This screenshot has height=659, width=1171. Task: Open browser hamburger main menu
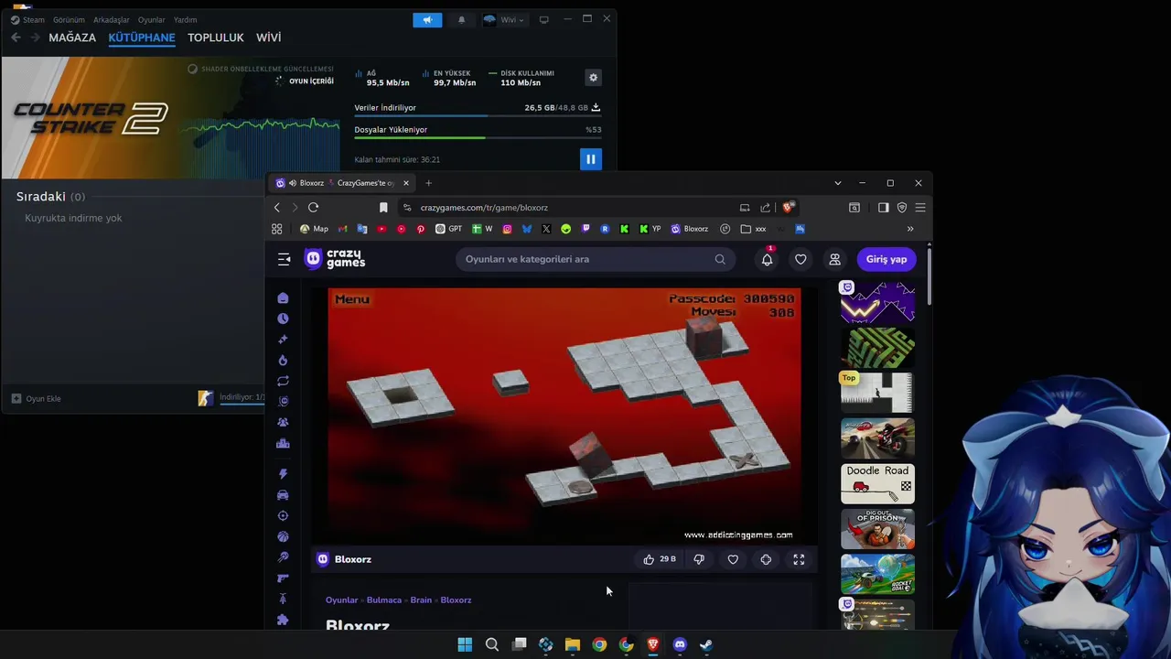[920, 208]
